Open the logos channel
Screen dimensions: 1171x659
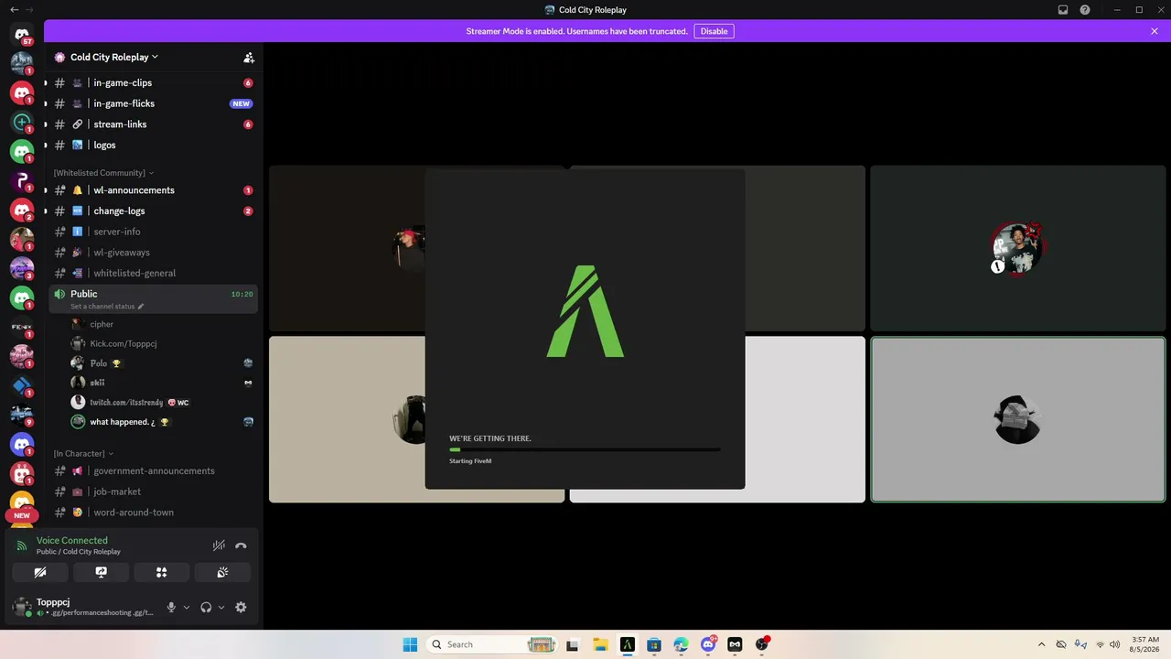[x=153, y=145]
